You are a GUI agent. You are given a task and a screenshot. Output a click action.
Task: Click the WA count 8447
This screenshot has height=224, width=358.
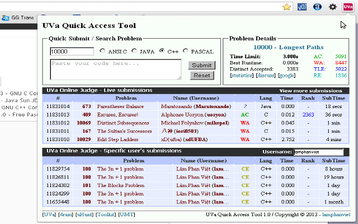pos(341,63)
